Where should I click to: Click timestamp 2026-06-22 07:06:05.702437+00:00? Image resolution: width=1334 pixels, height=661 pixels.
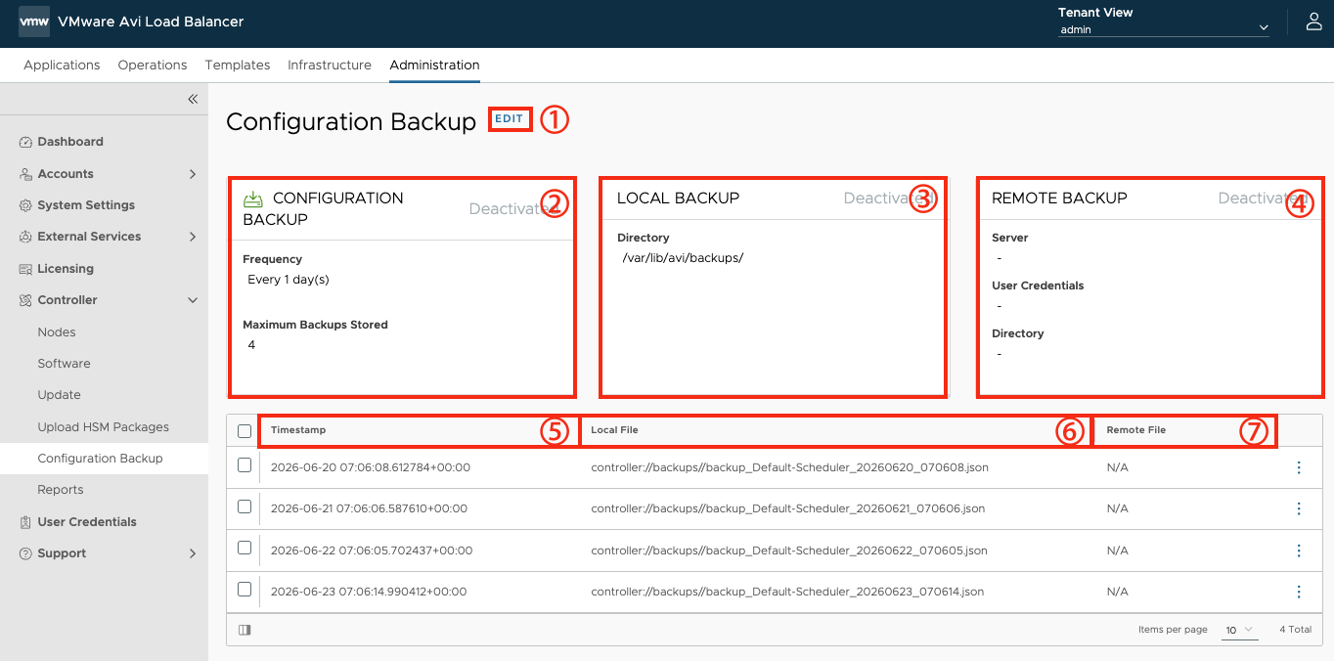click(x=372, y=551)
